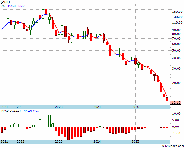Select the ZSL ticker legend label

click(x=4, y=6)
